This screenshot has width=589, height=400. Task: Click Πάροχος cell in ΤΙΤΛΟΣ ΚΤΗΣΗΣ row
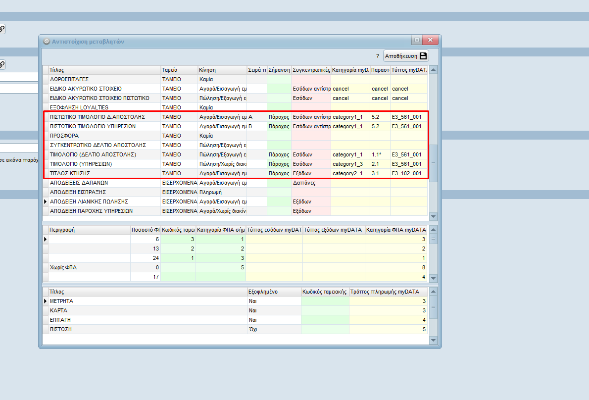click(x=279, y=173)
